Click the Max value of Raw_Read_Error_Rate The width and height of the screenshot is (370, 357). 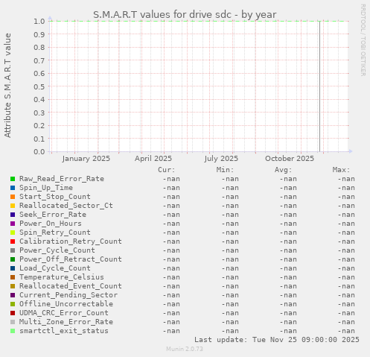[x=346, y=179]
